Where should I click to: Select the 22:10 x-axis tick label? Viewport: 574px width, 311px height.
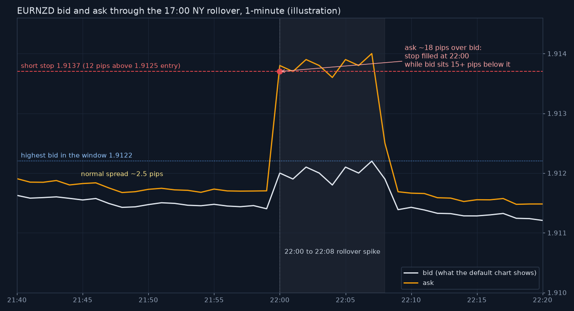click(411, 300)
